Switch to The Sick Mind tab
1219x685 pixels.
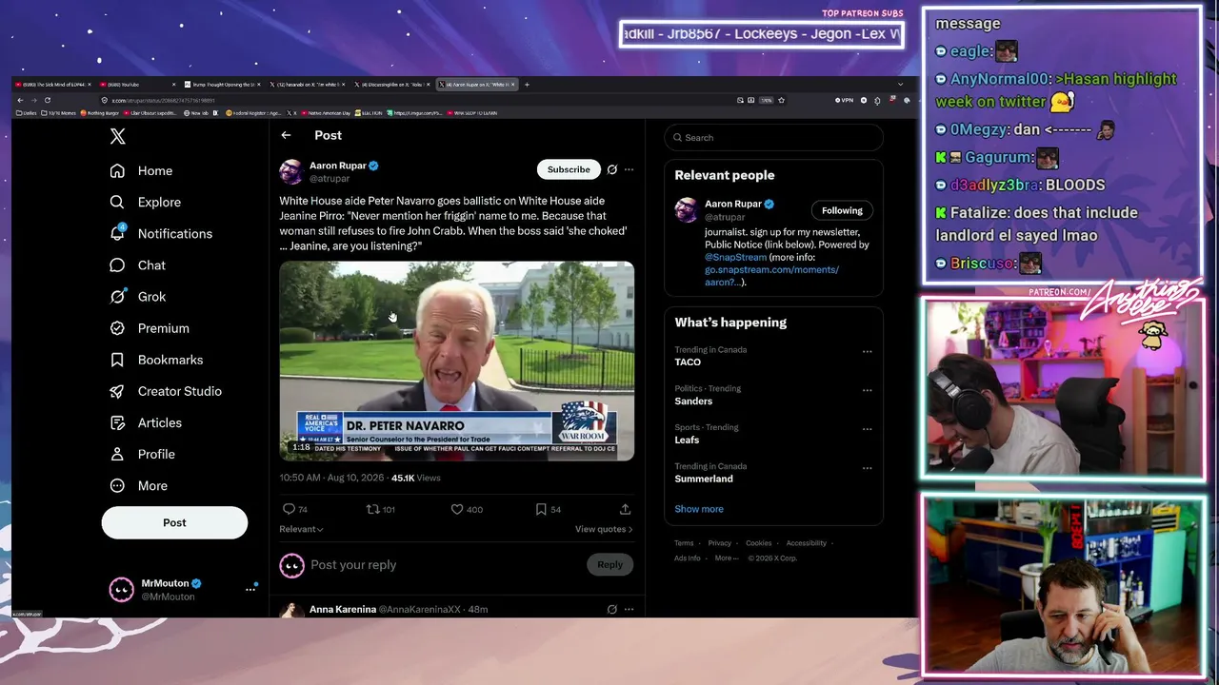pos(52,85)
